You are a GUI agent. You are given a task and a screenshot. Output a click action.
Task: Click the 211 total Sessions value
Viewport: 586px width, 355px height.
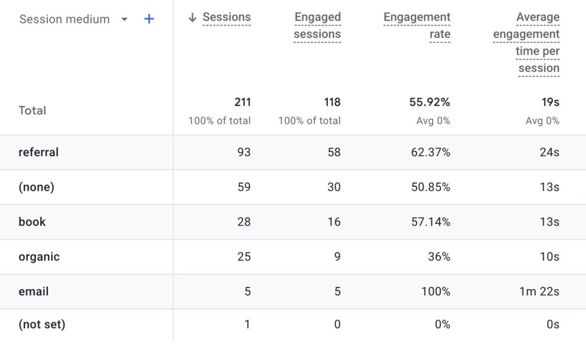point(243,102)
